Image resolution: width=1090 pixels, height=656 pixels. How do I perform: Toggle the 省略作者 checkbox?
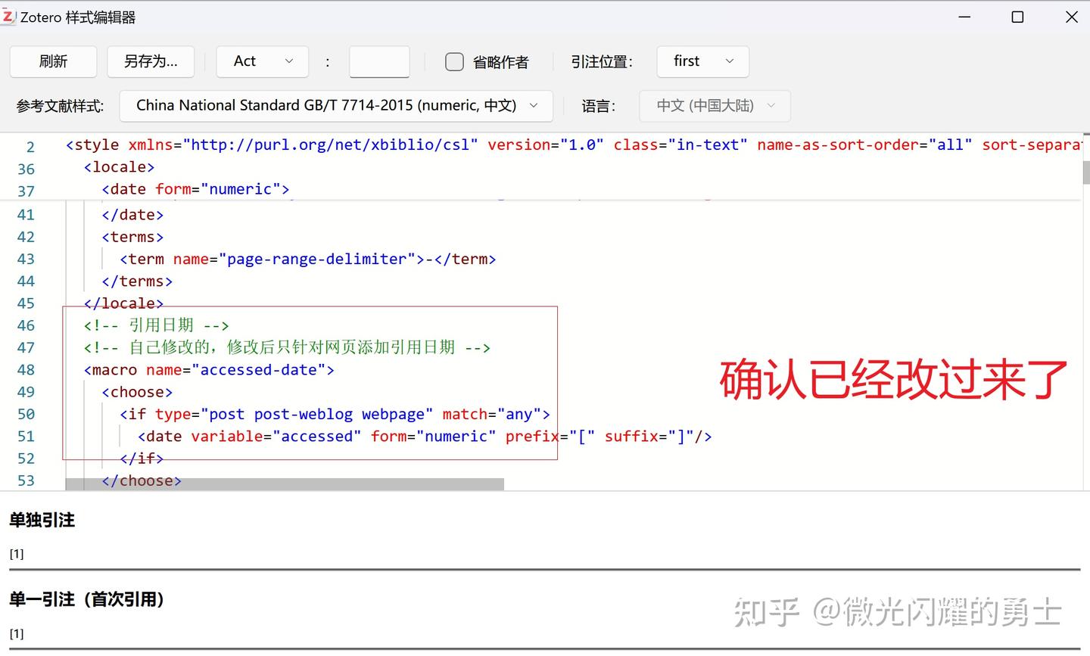pyautogui.click(x=454, y=62)
